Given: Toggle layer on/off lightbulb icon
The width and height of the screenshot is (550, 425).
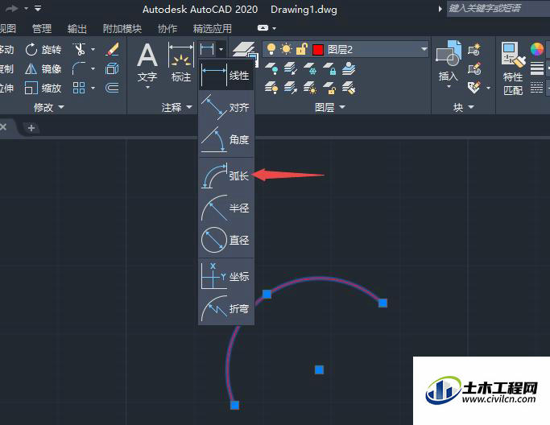Looking at the screenshot, I should point(271,49).
